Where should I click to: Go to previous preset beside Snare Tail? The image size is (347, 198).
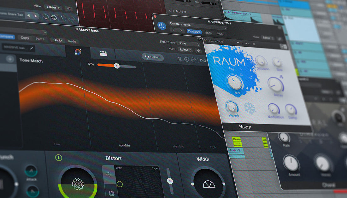(x=28, y=15)
